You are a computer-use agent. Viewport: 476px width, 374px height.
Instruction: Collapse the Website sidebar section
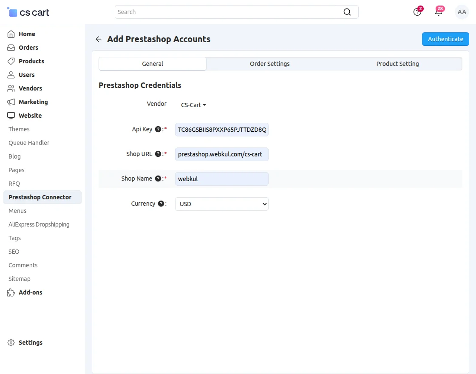pos(30,116)
